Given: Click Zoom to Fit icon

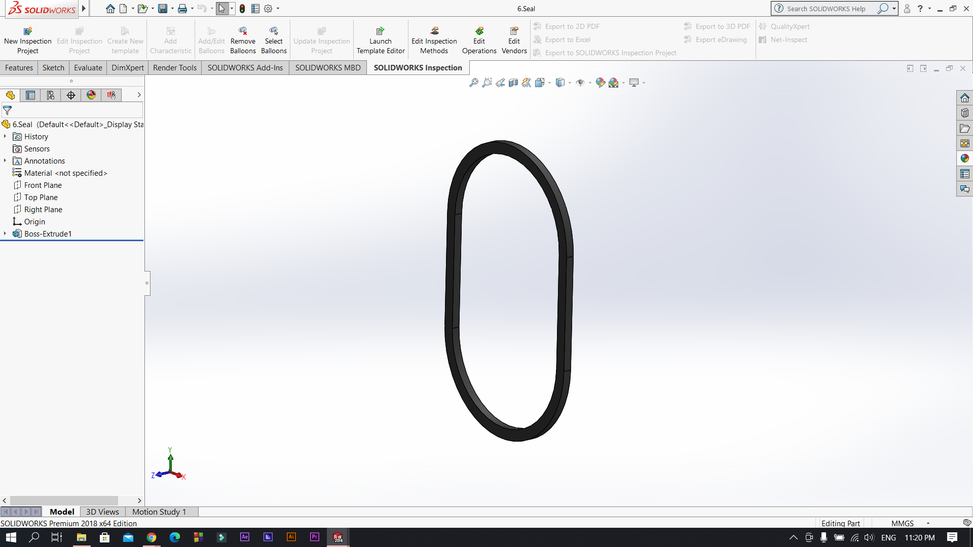Looking at the screenshot, I should coord(474,83).
